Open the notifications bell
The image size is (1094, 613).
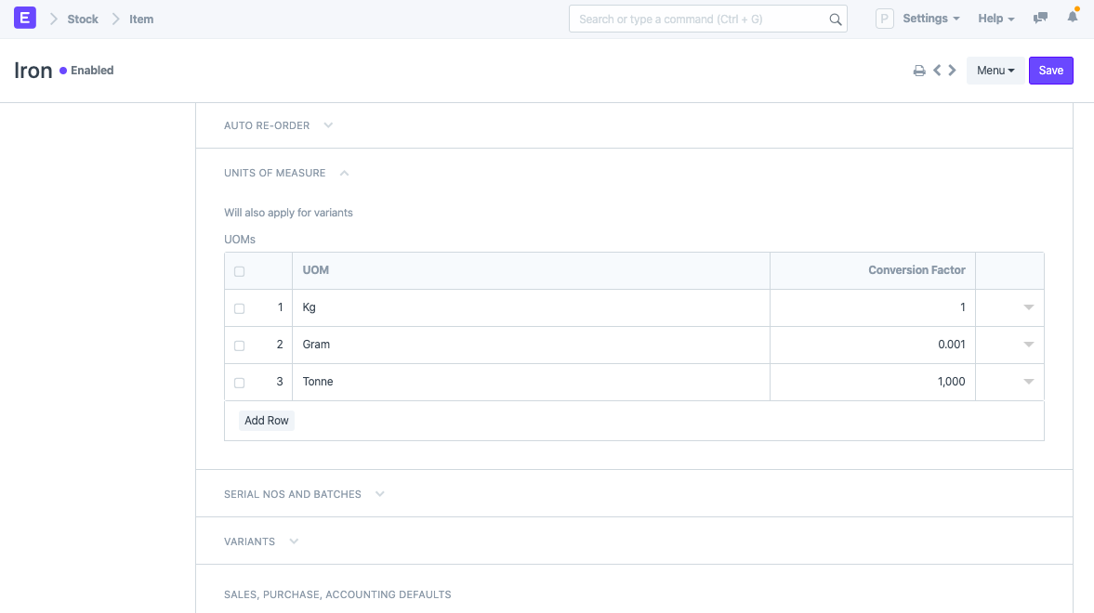[x=1073, y=17]
